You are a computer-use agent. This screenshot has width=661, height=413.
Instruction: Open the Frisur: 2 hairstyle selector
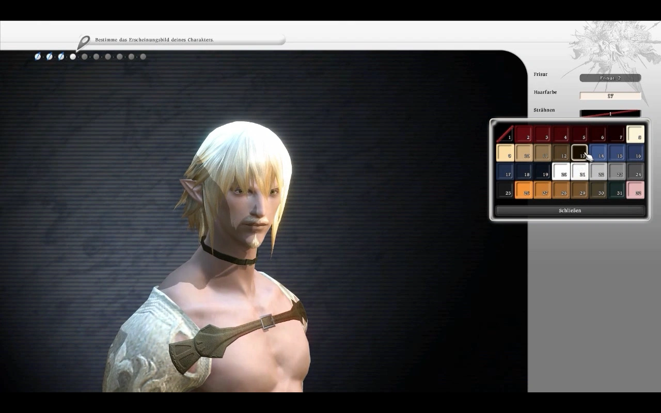[x=610, y=78]
